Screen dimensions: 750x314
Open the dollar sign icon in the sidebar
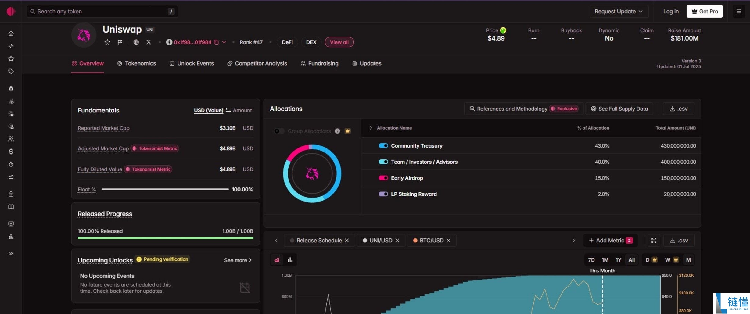pos(11,152)
